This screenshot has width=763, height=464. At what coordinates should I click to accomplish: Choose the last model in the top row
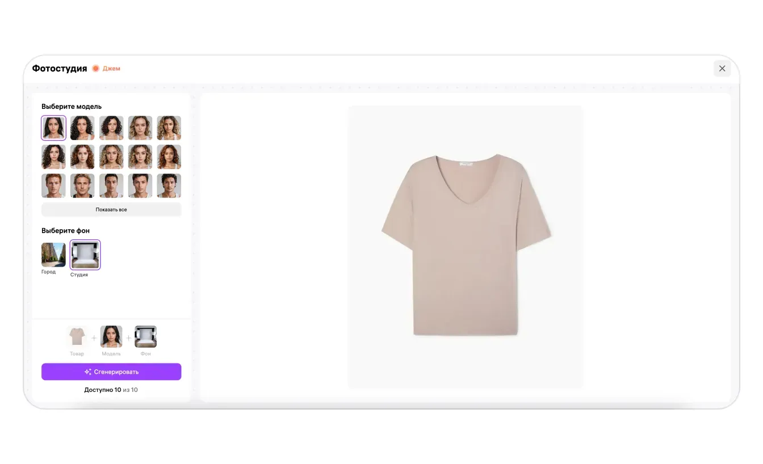[x=169, y=128]
